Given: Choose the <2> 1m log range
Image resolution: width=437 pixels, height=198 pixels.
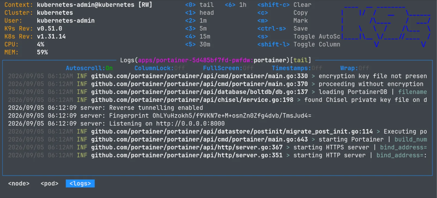Looking at the screenshot, I should coord(196,21).
